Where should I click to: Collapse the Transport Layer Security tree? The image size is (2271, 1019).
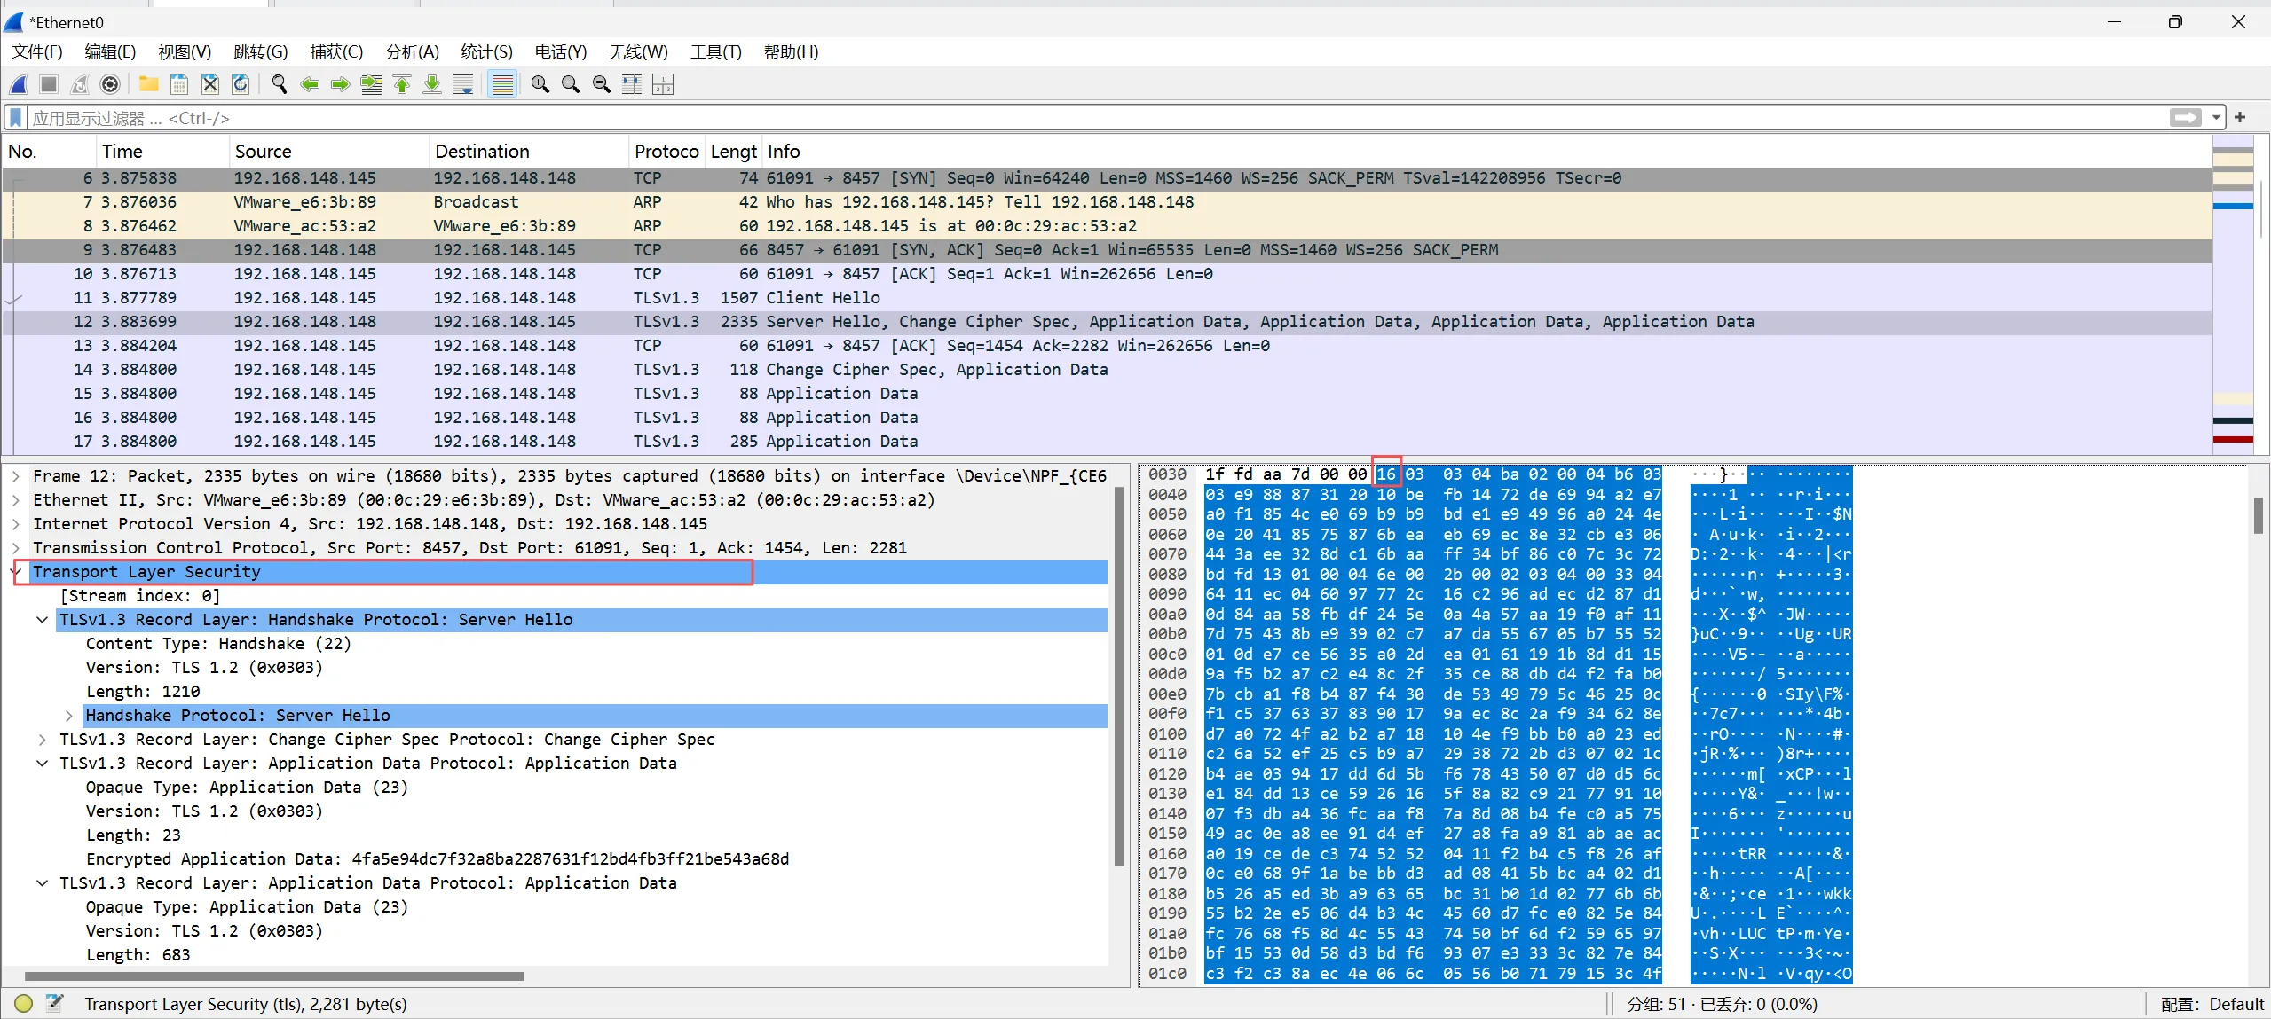click(x=17, y=572)
